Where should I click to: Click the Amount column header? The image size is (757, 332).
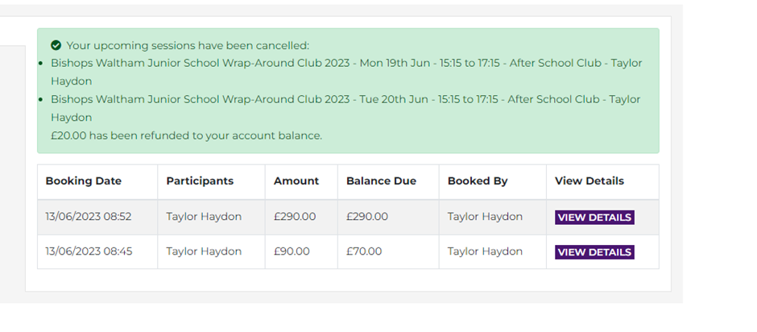tap(296, 181)
